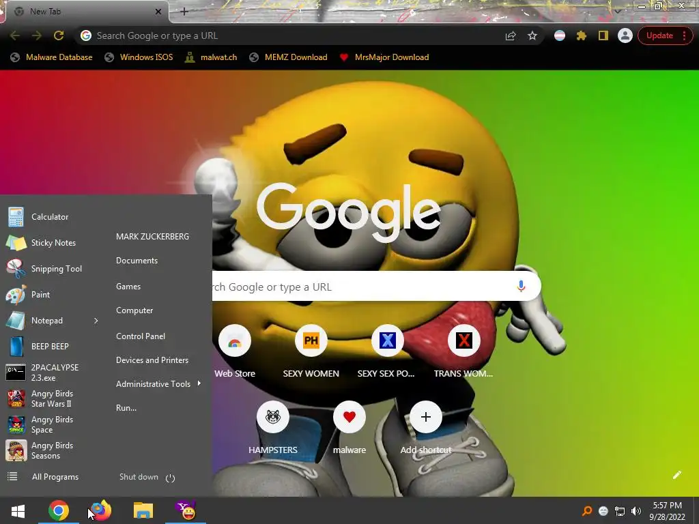Launch Sticky Notes from the Start menu
Viewport: 699px width, 524px height.
(53, 243)
